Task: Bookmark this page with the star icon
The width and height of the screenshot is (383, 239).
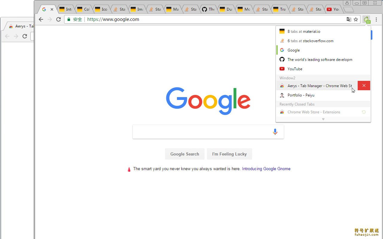Action: coord(356,19)
